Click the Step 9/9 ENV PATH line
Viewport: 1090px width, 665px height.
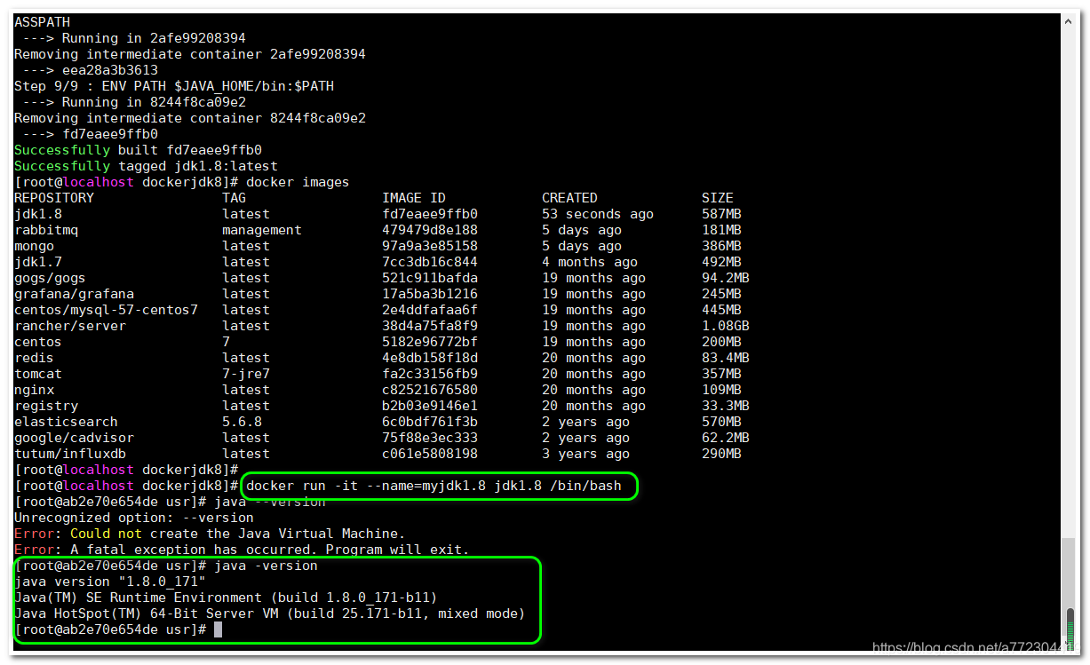173,85
